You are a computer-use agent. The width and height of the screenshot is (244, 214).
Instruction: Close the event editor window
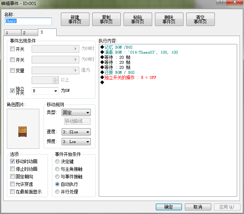(235, 2)
